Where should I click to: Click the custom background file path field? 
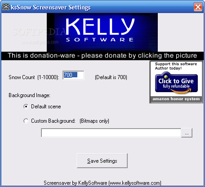pos(111,133)
